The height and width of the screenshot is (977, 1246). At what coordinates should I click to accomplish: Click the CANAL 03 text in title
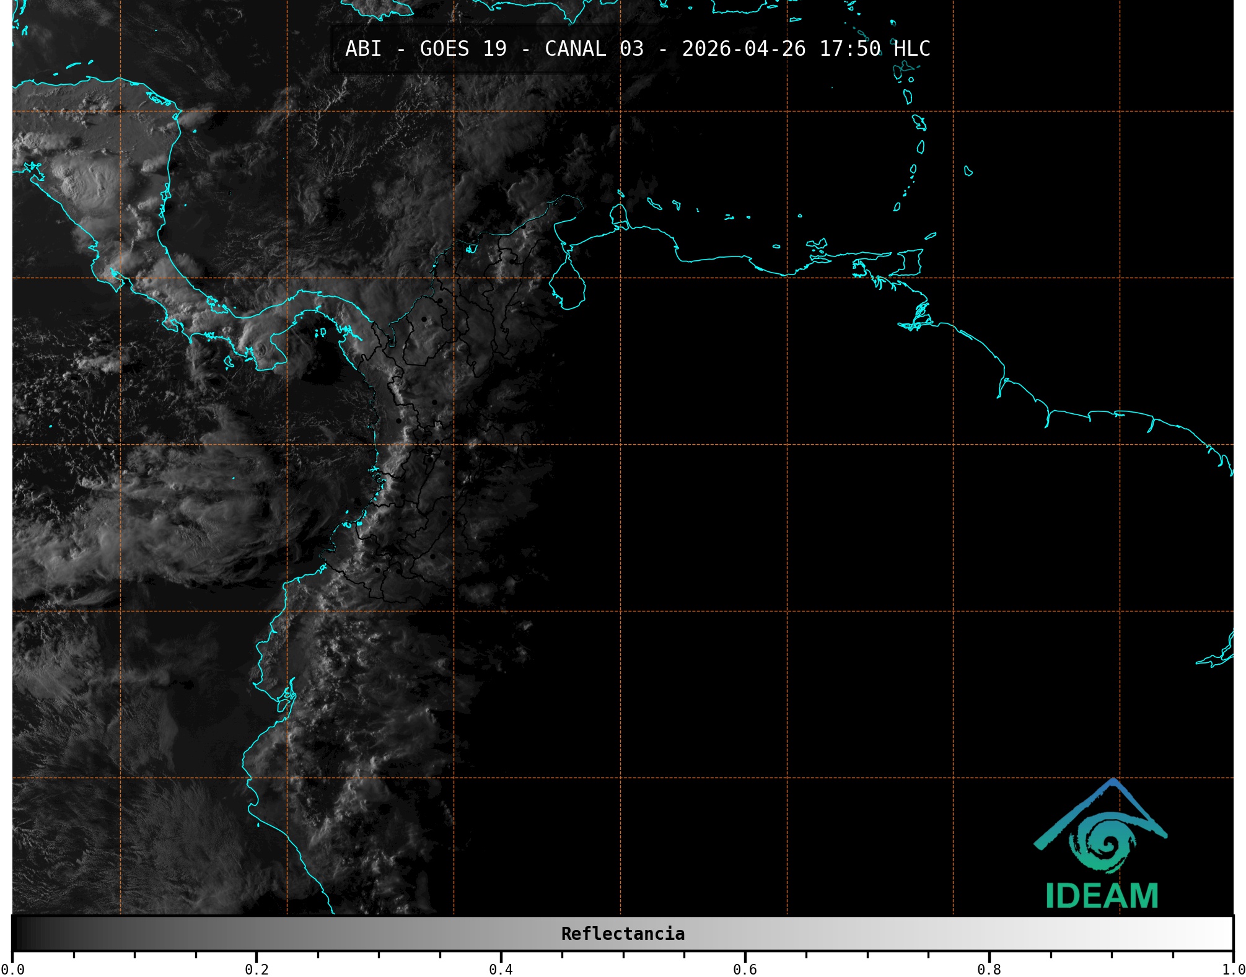point(594,49)
